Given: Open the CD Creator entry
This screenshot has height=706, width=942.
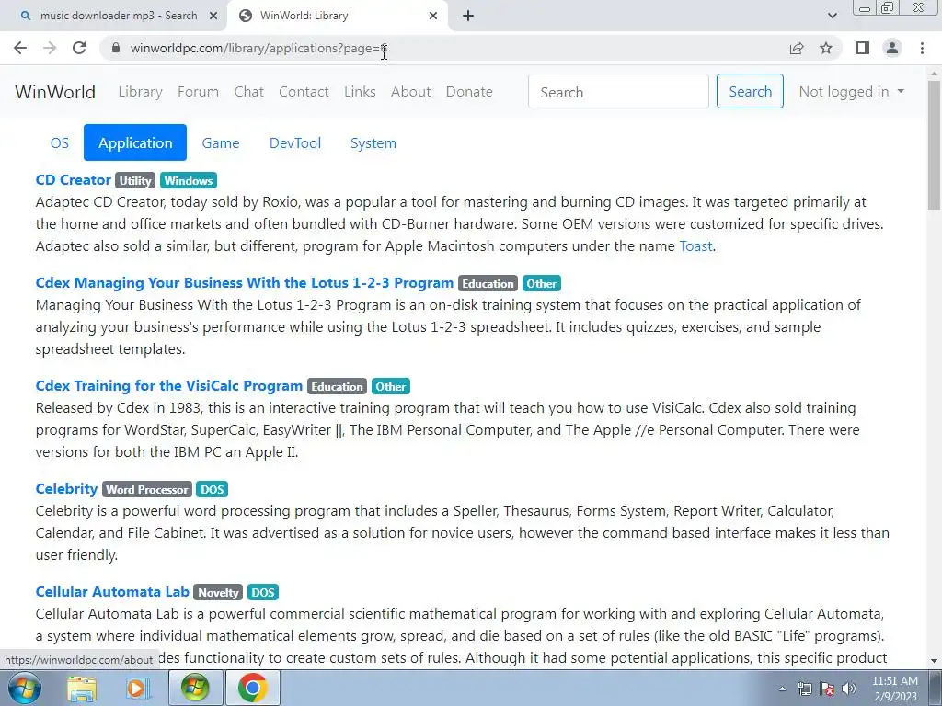Looking at the screenshot, I should tap(74, 180).
